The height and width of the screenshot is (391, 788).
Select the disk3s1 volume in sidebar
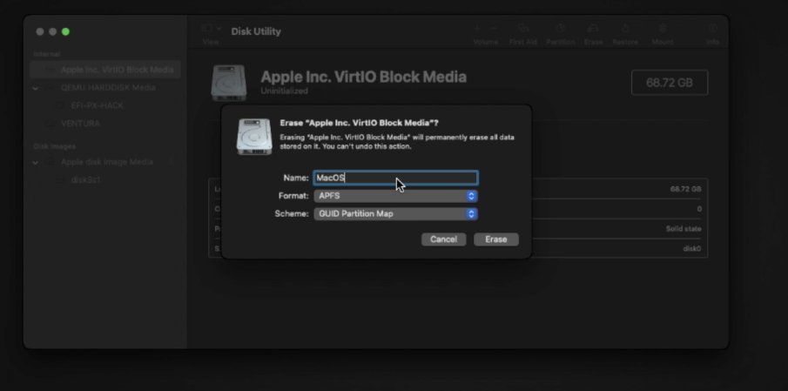click(x=86, y=180)
